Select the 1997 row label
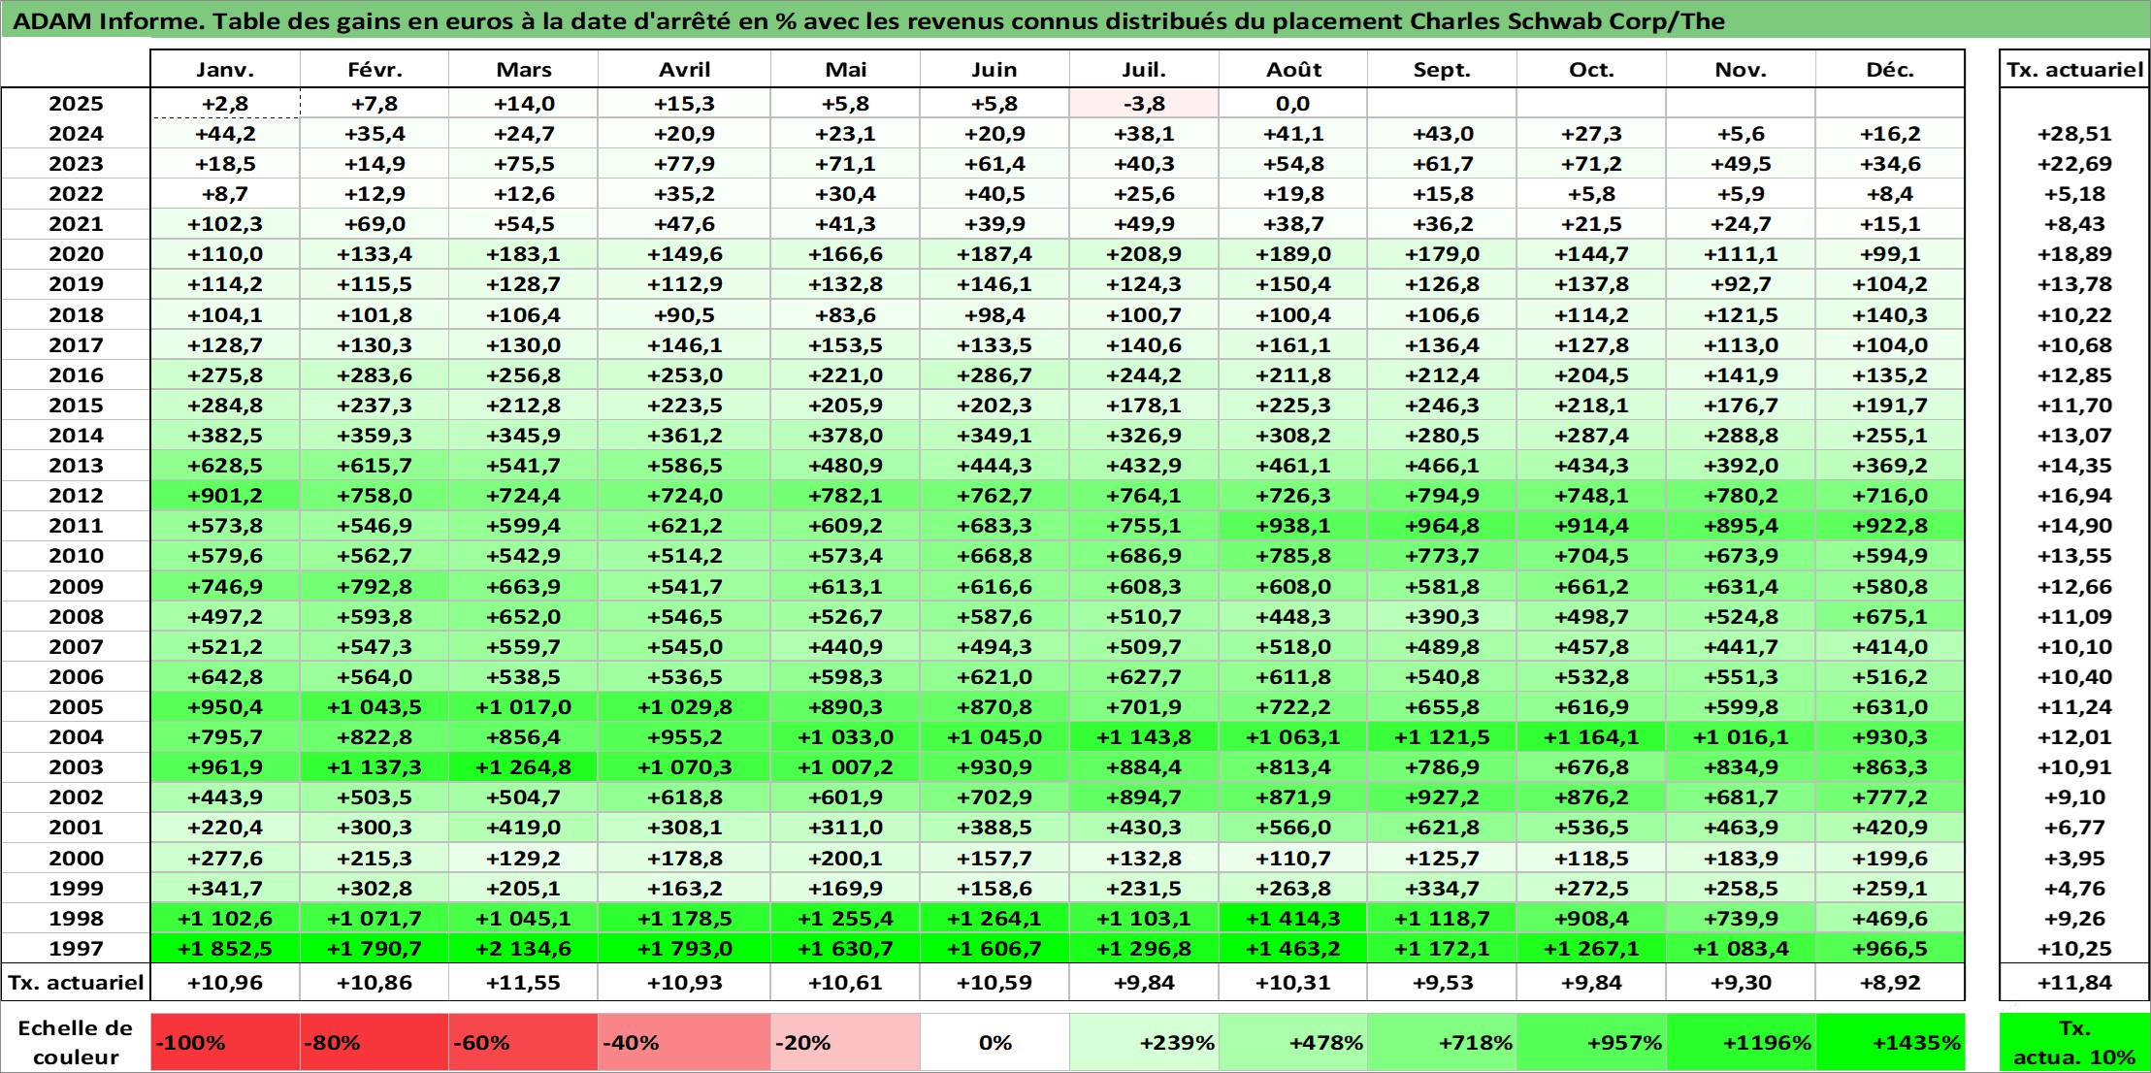Image resolution: width=2151 pixels, height=1073 pixels. [76, 948]
